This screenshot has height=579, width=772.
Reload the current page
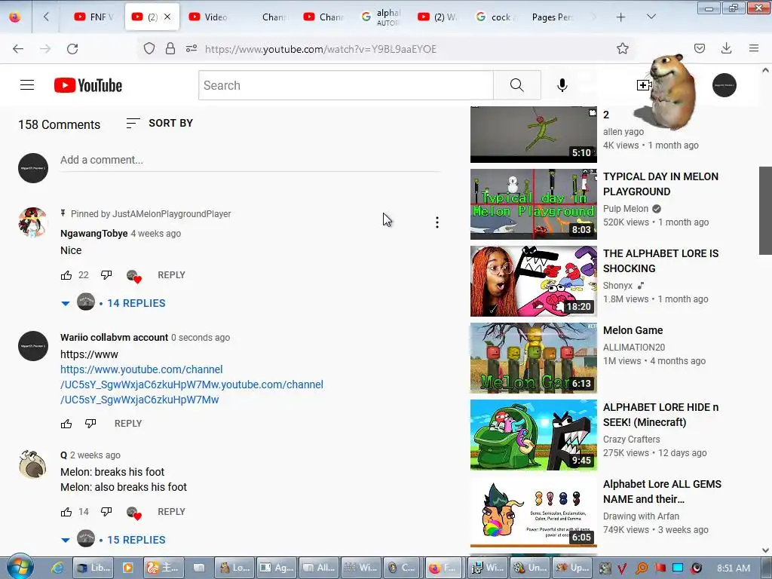click(72, 49)
